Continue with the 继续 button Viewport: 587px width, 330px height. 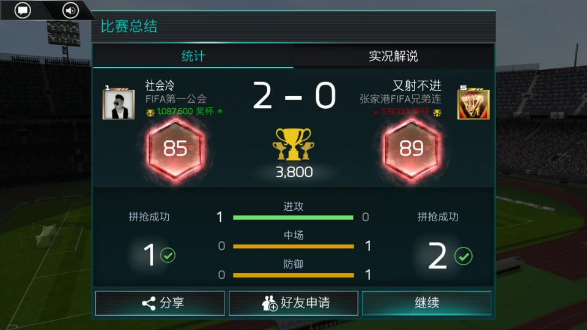pos(427,303)
